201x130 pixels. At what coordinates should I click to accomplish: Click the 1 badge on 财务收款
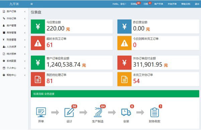point(160,106)
